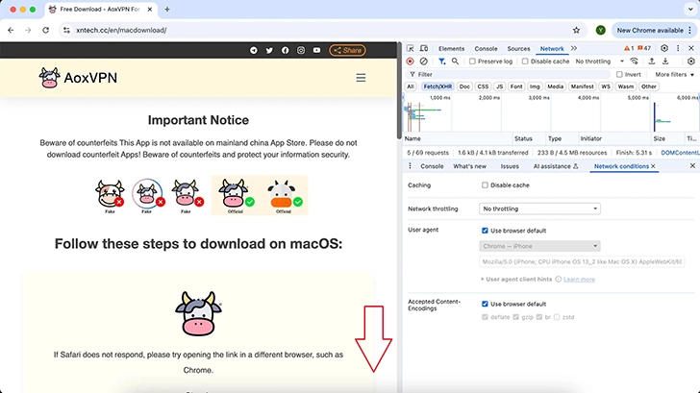The height and width of the screenshot is (393, 700).
Task: Open Network panel settings gear
Action: pos(691,61)
